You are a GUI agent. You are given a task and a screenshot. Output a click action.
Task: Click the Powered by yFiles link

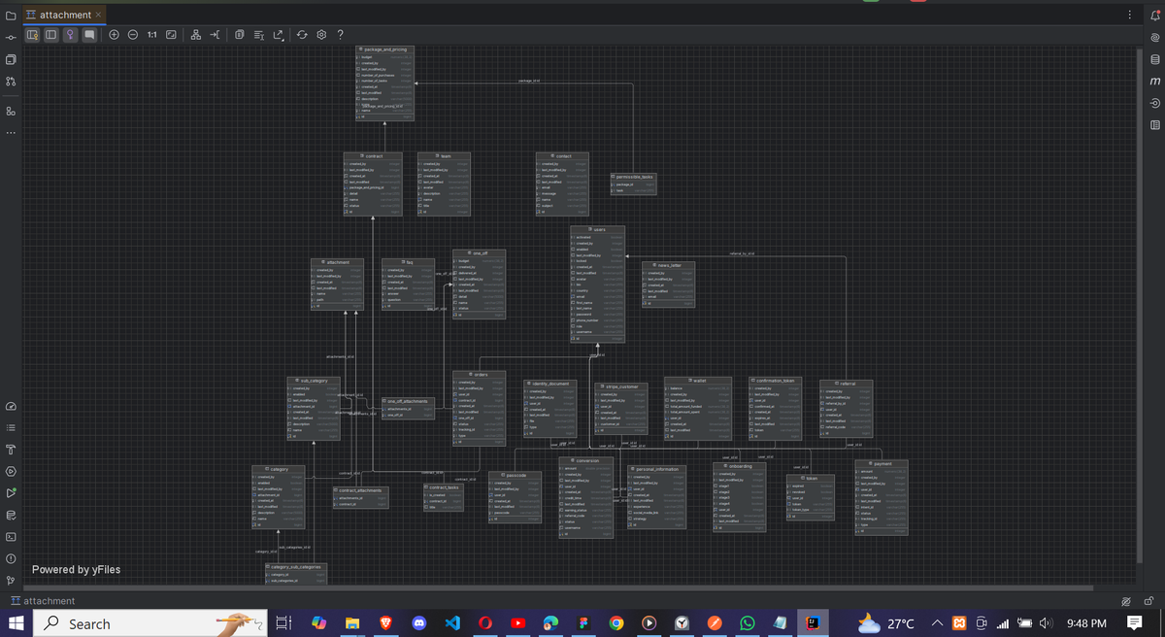click(x=78, y=570)
